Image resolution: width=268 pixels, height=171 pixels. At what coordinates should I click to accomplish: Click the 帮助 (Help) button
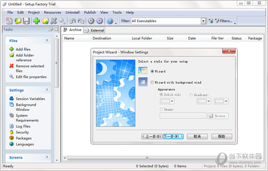point(222,136)
